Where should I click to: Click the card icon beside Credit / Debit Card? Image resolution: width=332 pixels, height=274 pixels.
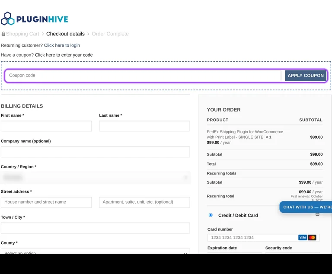pyautogui.click(x=317, y=214)
